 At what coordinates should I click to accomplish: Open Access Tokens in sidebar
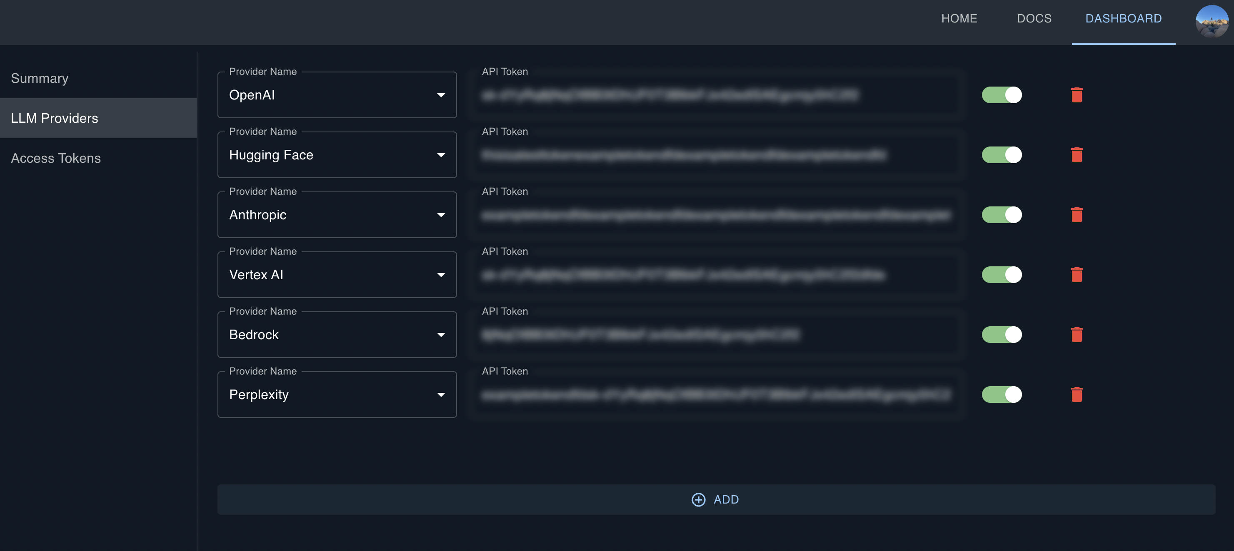click(55, 158)
